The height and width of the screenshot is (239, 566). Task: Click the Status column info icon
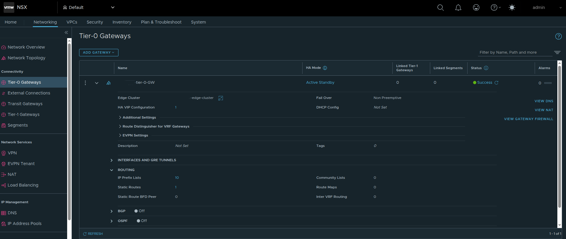tap(486, 68)
